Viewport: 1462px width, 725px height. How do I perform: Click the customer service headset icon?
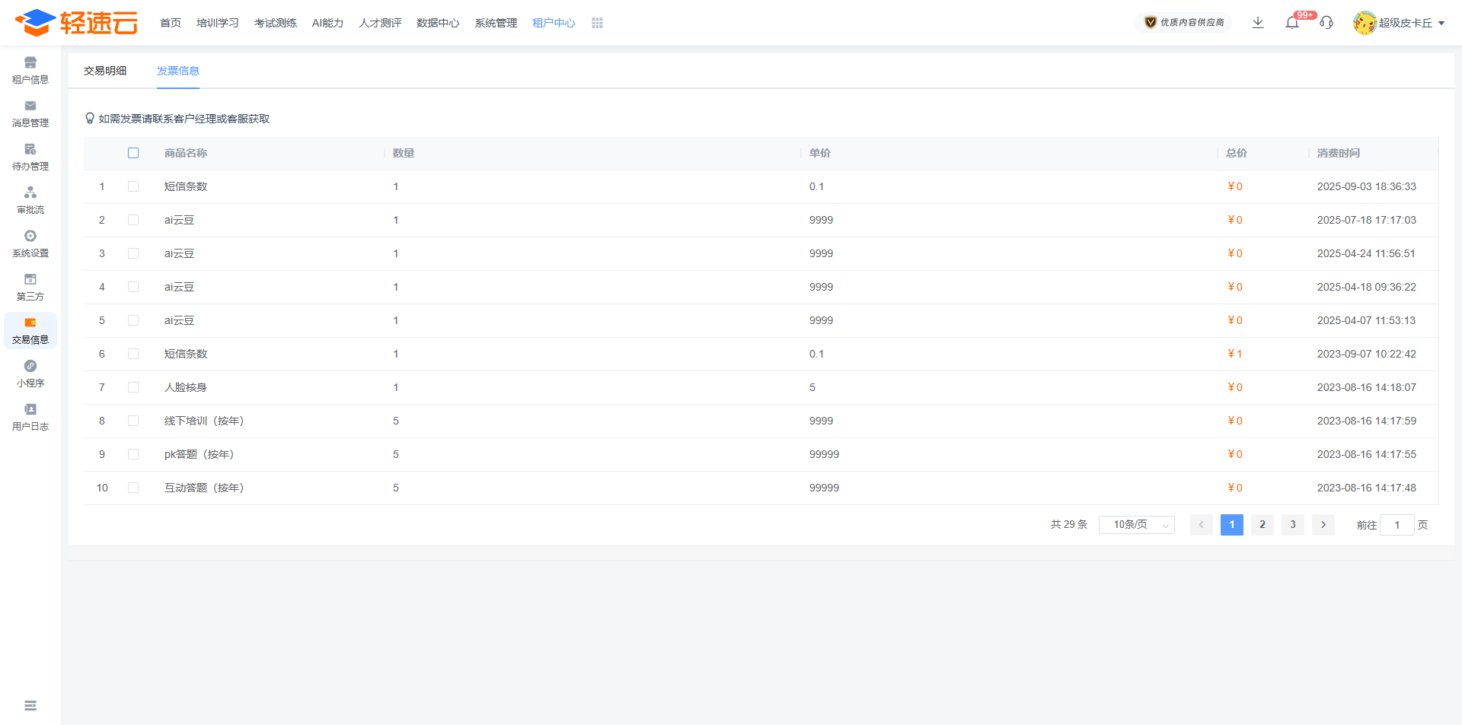1326,23
